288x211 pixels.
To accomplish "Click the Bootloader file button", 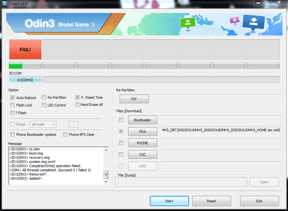I will pyautogui.click(x=142, y=120).
